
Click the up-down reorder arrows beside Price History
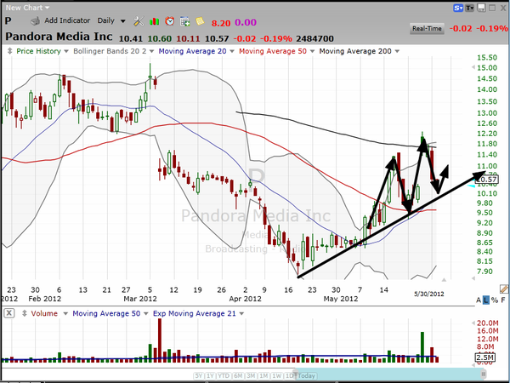(x=9, y=51)
